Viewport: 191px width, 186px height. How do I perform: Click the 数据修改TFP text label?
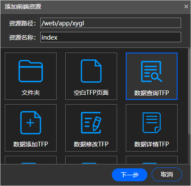91,144
